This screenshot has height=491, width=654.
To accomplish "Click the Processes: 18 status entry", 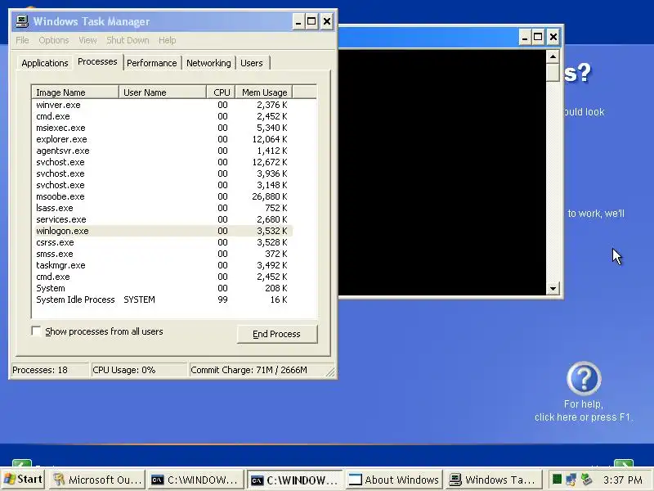I will click(49, 370).
